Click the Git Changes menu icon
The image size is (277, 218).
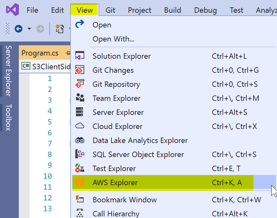point(79,70)
